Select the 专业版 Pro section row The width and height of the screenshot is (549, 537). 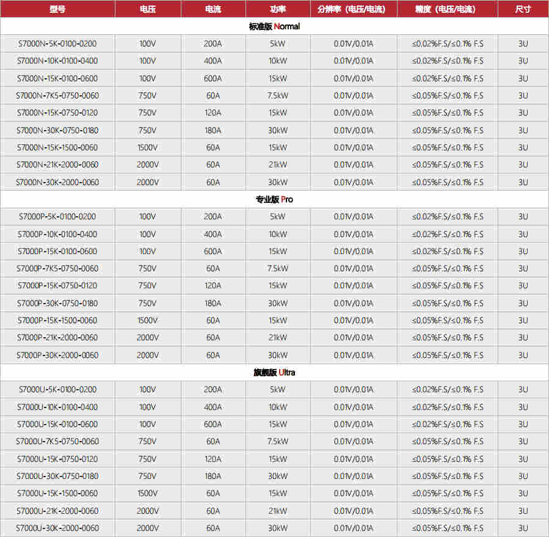coord(274,199)
